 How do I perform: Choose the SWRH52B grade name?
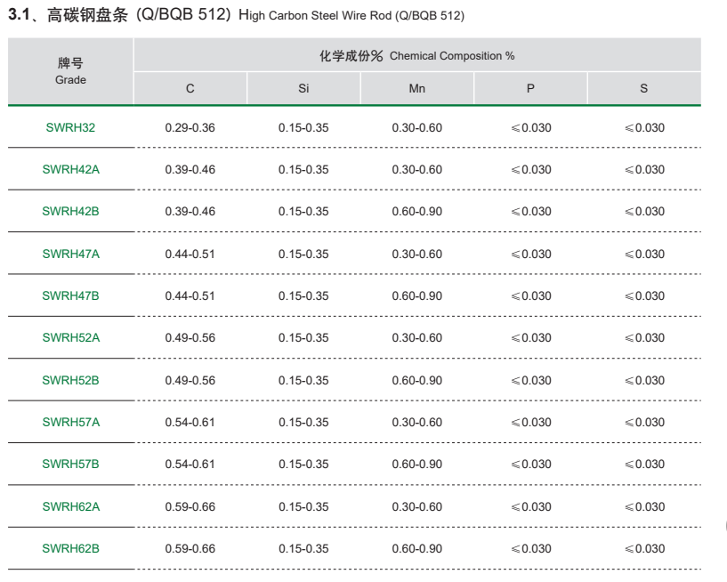click(70, 380)
